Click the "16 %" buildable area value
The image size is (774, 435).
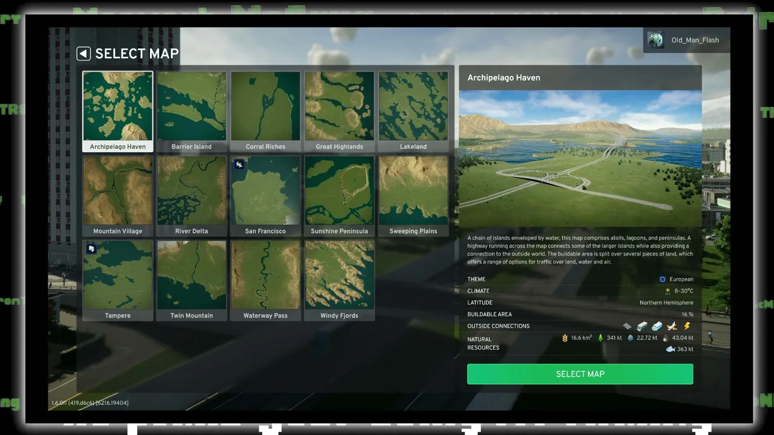pos(688,314)
